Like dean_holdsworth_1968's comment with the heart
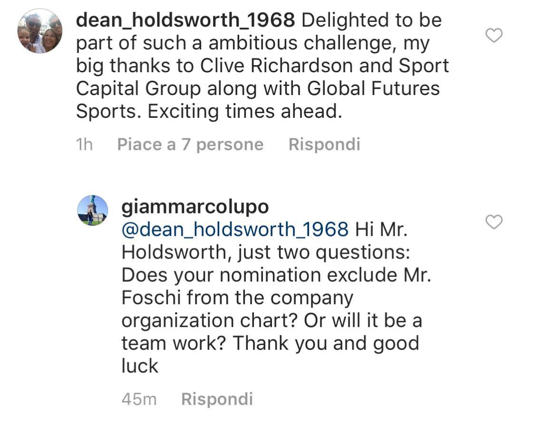The width and height of the screenshot is (534, 441). coord(494,35)
